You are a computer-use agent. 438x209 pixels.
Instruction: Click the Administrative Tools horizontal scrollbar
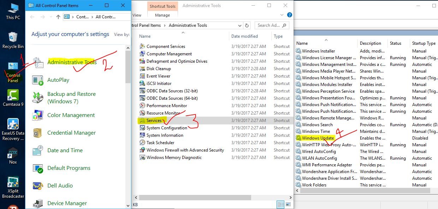(x=195, y=197)
